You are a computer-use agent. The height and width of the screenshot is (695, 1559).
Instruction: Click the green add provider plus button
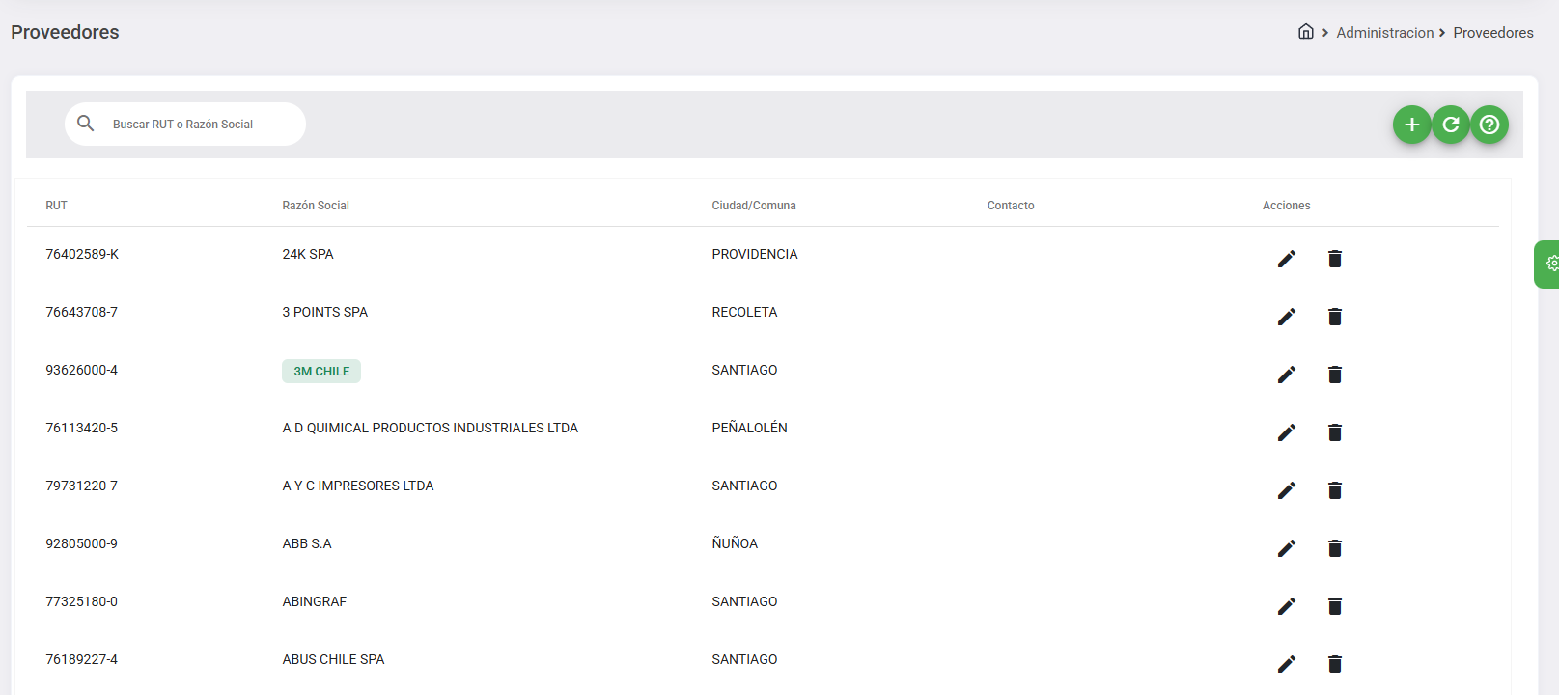click(1411, 125)
